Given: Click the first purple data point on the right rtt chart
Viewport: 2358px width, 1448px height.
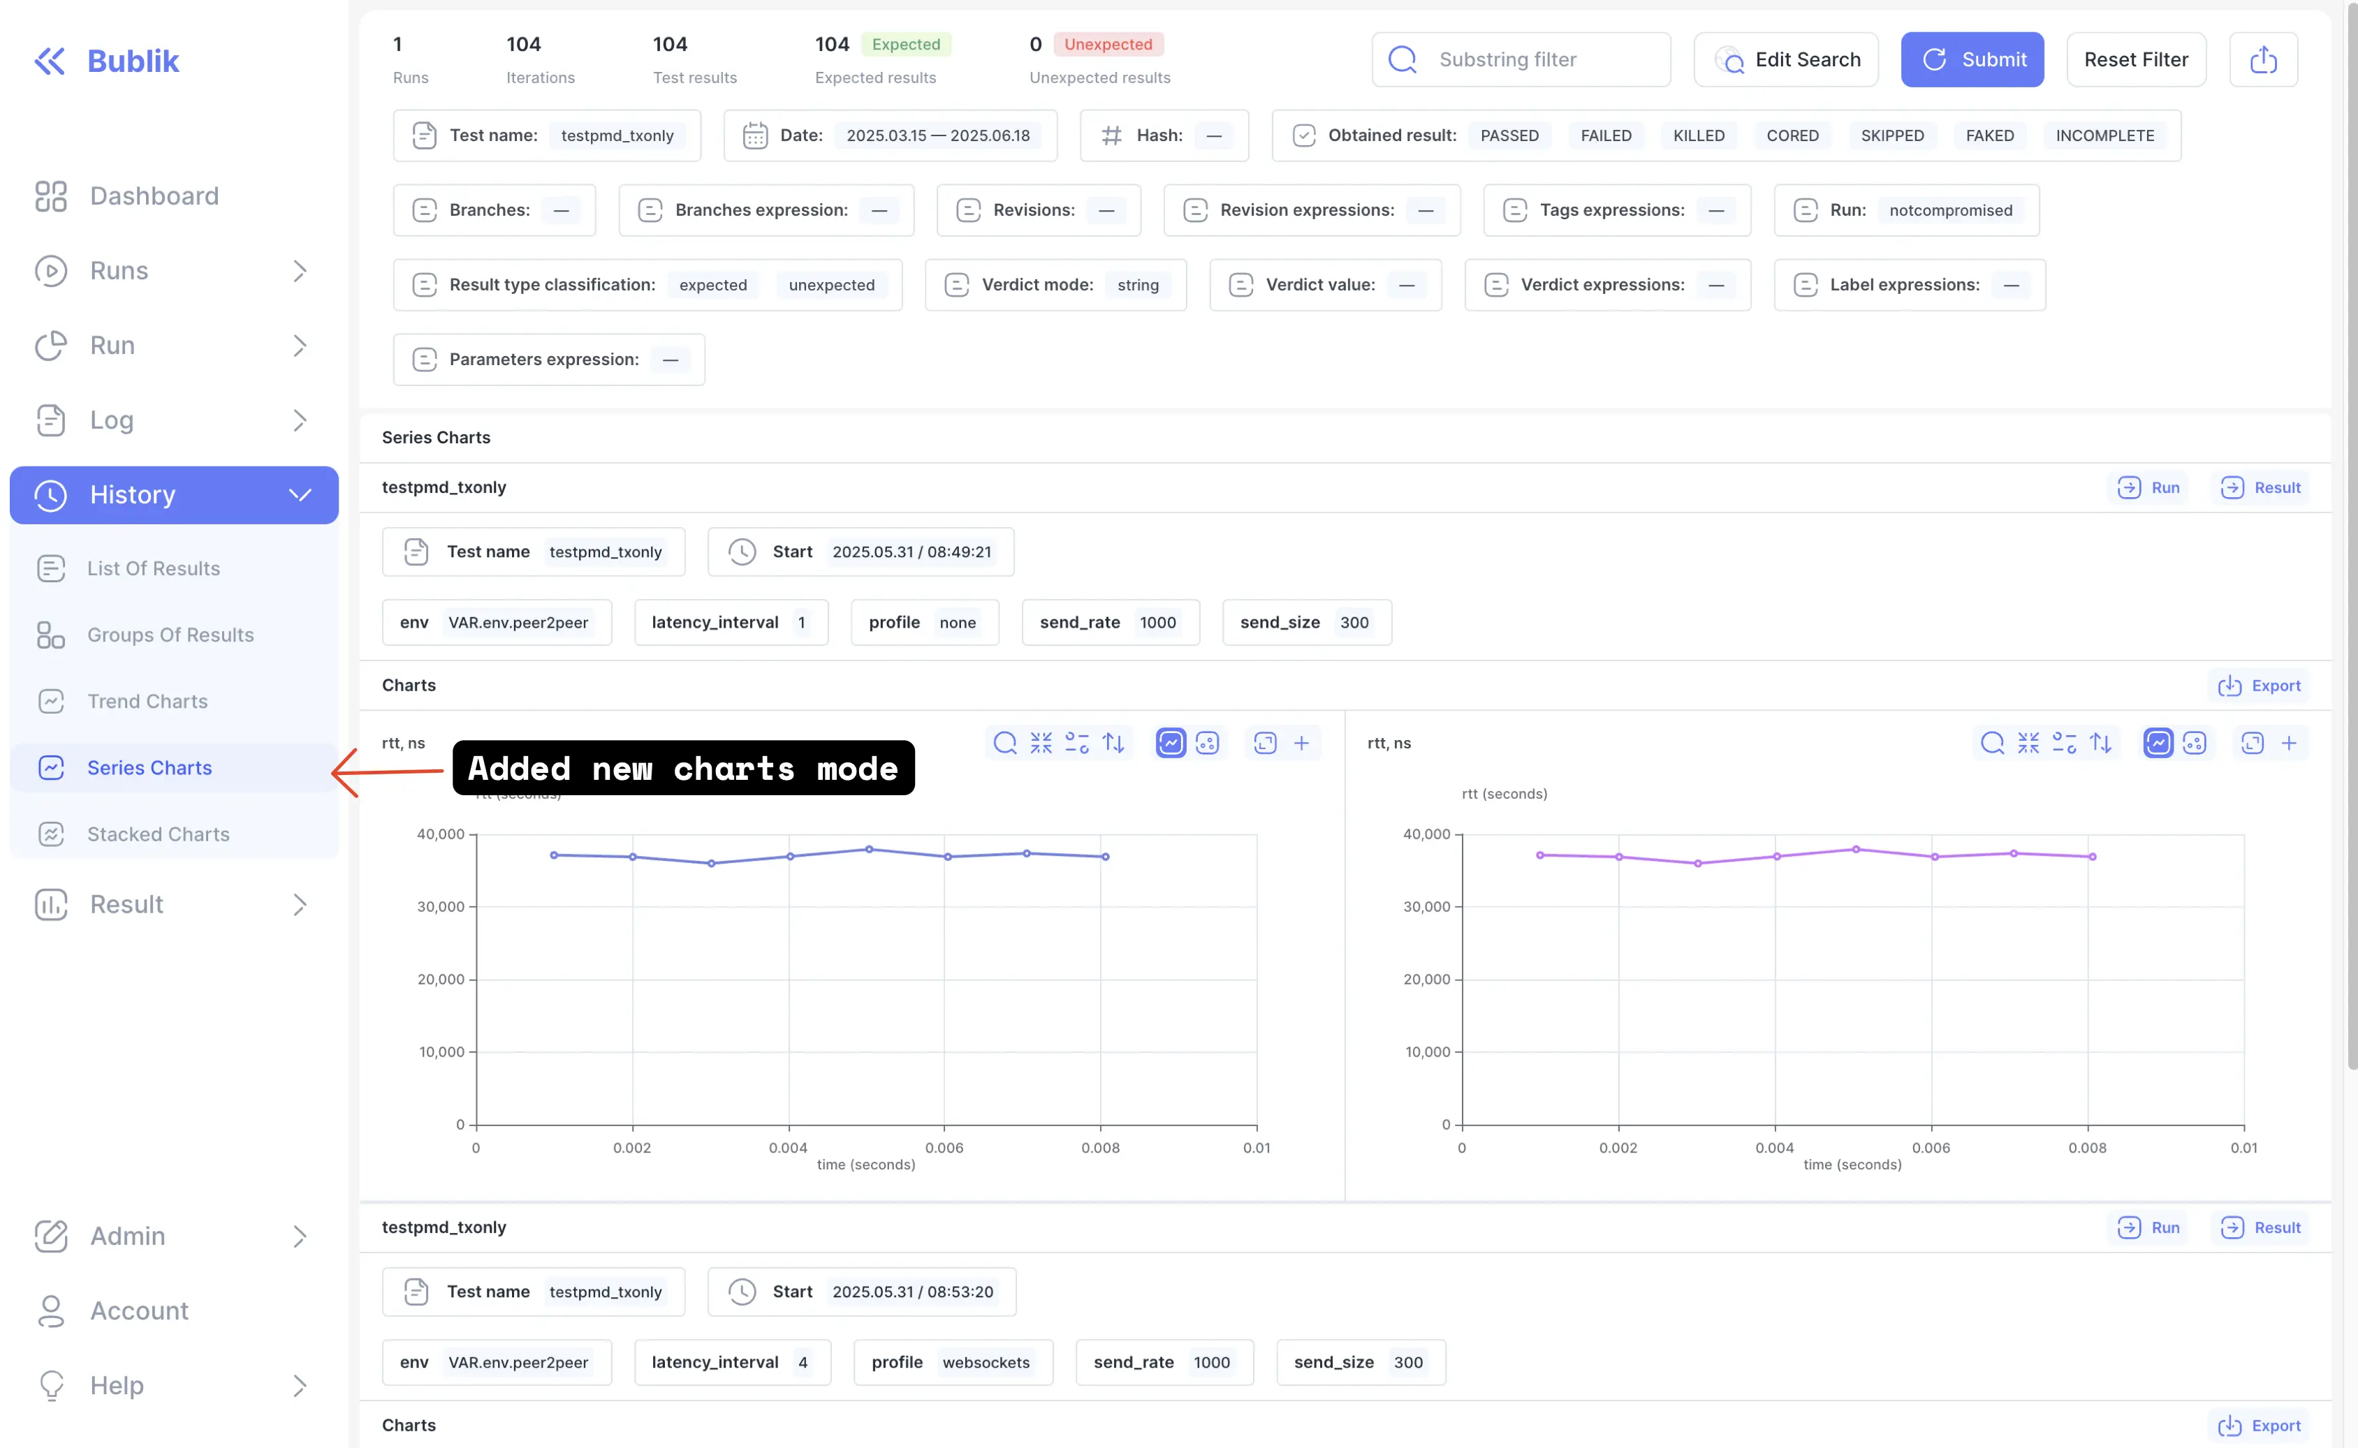Looking at the screenshot, I should (1540, 855).
